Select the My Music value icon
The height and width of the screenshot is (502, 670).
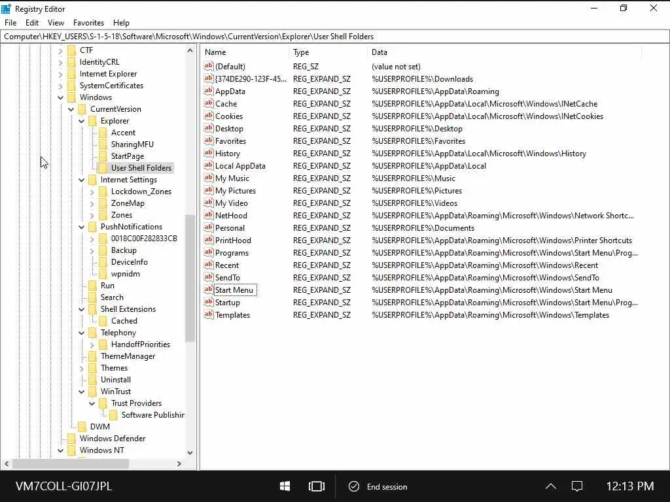(x=209, y=178)
